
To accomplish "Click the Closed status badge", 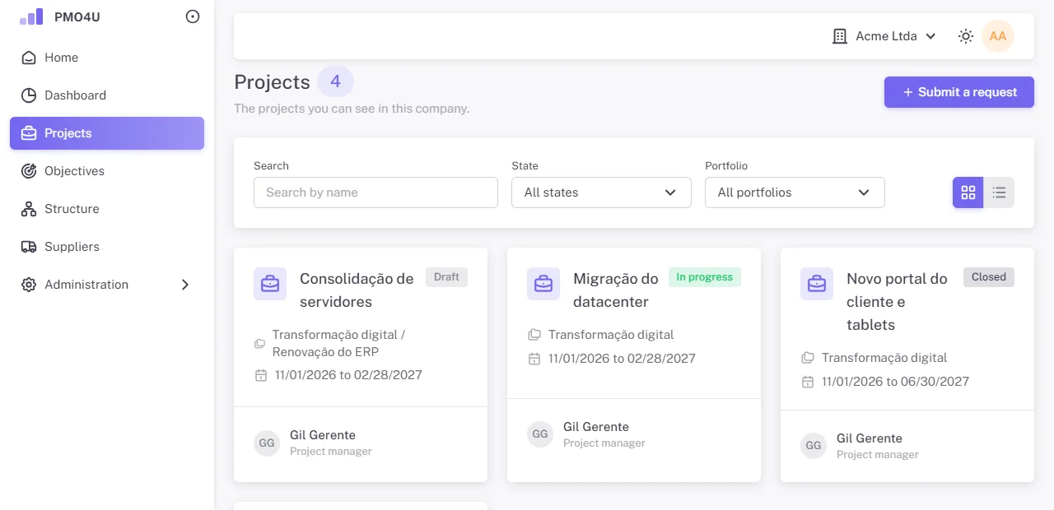I will point(989,277).
